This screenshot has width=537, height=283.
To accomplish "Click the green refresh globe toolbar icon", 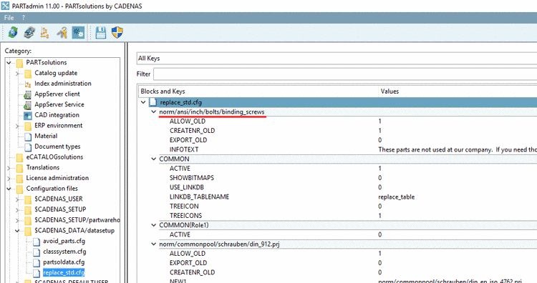I will (x=13, y=33).
